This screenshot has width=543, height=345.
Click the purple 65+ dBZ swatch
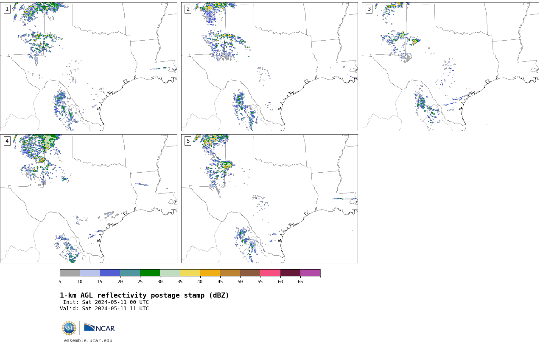tap(310, 273)
